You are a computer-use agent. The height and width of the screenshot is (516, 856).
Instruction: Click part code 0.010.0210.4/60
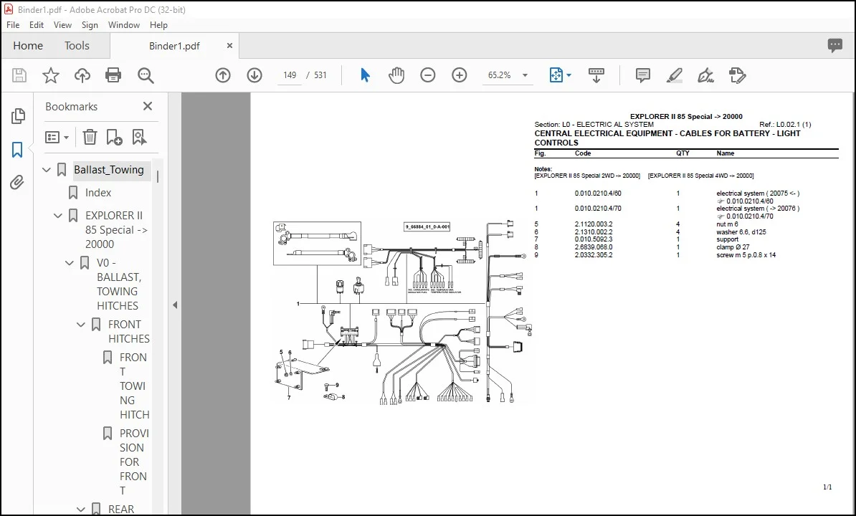coord(598,193)
